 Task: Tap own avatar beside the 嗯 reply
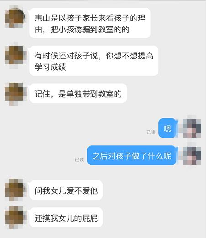pyautogui.click(x=192, y=128)
